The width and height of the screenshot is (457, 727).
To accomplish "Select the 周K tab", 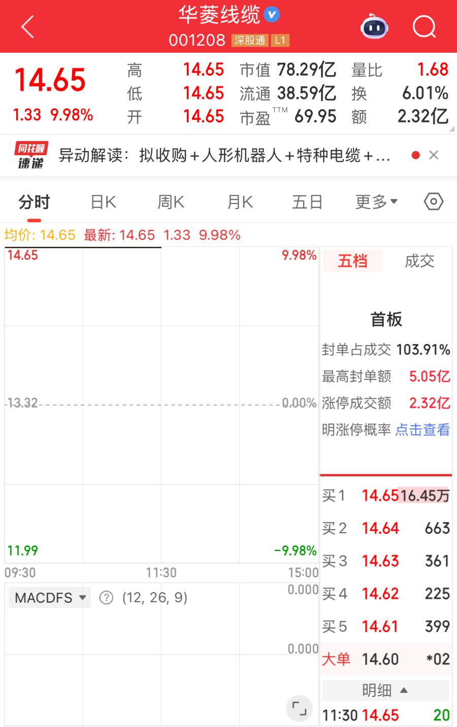I will coord(171,202).
